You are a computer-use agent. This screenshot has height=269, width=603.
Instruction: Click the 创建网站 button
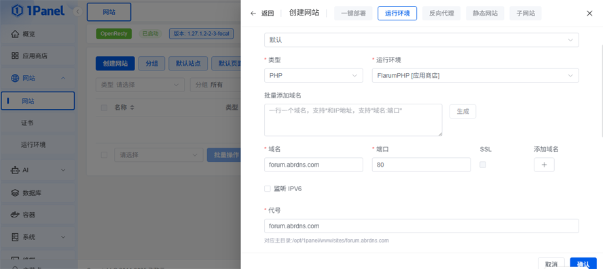click(115, 63)
